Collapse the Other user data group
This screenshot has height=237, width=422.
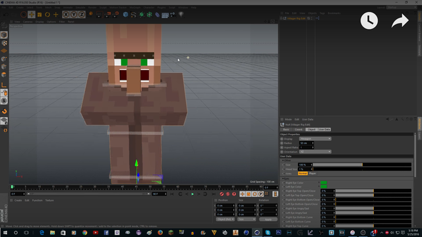(x=283, y=161)
